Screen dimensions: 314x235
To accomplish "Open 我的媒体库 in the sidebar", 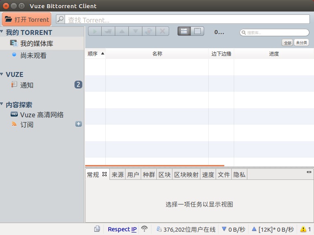I will click(x=42, y=44).
